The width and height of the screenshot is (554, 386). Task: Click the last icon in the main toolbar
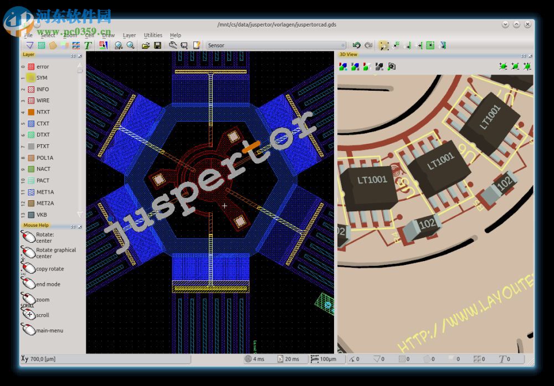pos(443,45)
